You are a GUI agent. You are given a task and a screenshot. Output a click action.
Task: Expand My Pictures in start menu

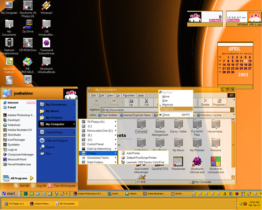pyautogui.click(x=57, y=118)
